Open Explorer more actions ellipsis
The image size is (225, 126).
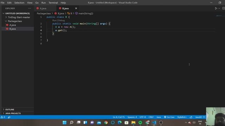coord(30,8)
